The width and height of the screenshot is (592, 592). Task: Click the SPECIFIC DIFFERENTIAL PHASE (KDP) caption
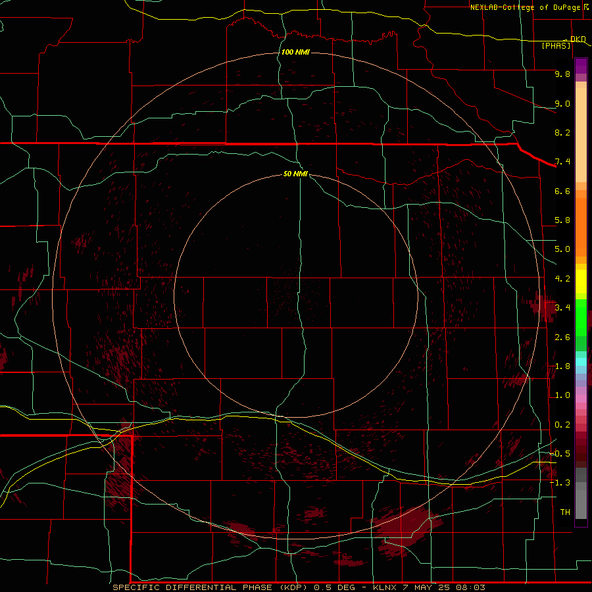click(x=209, y=587)
